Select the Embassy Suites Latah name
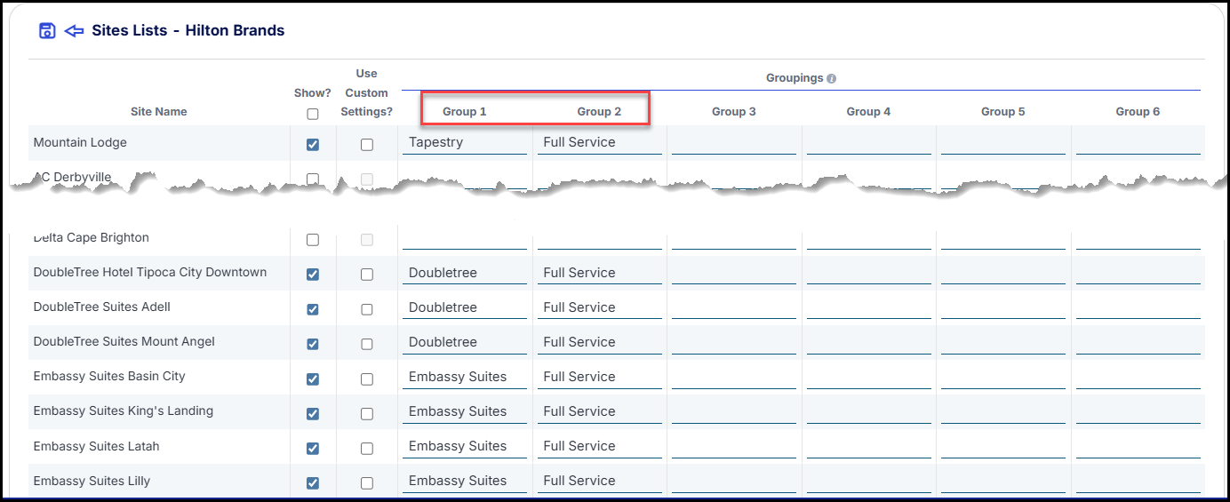Viewport: 1230px width, 502px height. click(x=96, y=446)
